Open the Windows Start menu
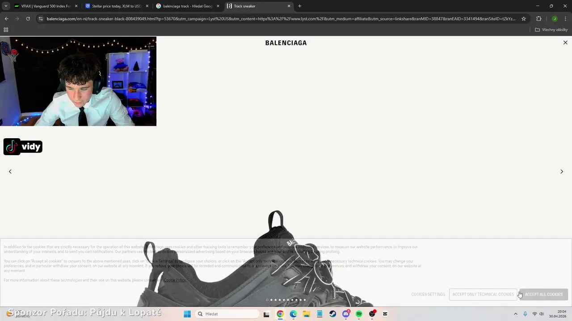This screenshot has width=572, height=321. 187,314
